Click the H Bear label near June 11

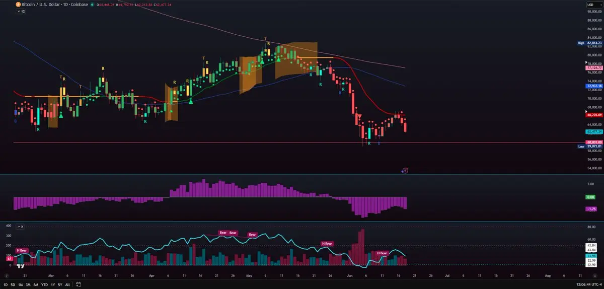click(383, 253)
